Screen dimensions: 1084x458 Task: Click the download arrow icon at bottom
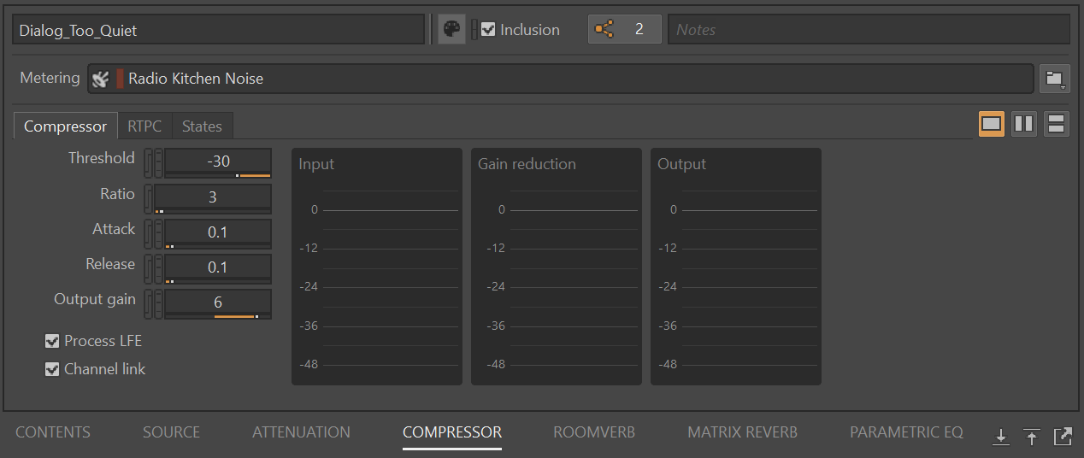pos(1001,437)
